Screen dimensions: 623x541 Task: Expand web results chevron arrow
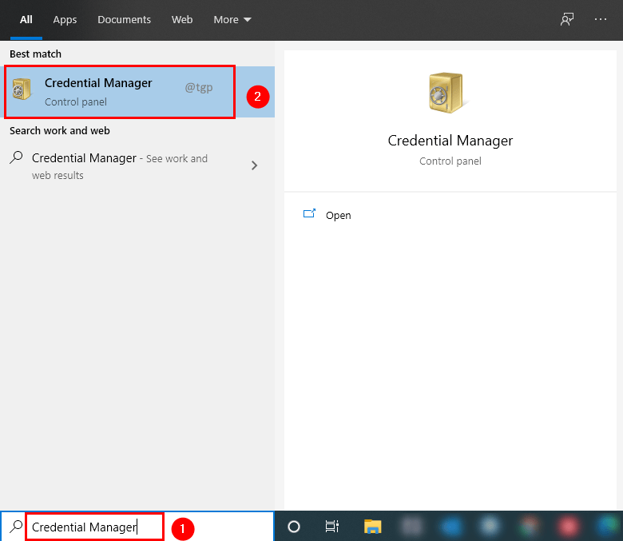point(254,165)
